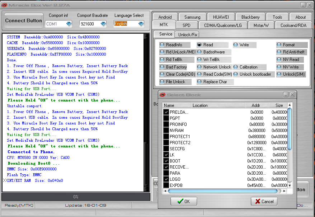Uncheck the PRELOA... block checkbox

tap(166, 112)
